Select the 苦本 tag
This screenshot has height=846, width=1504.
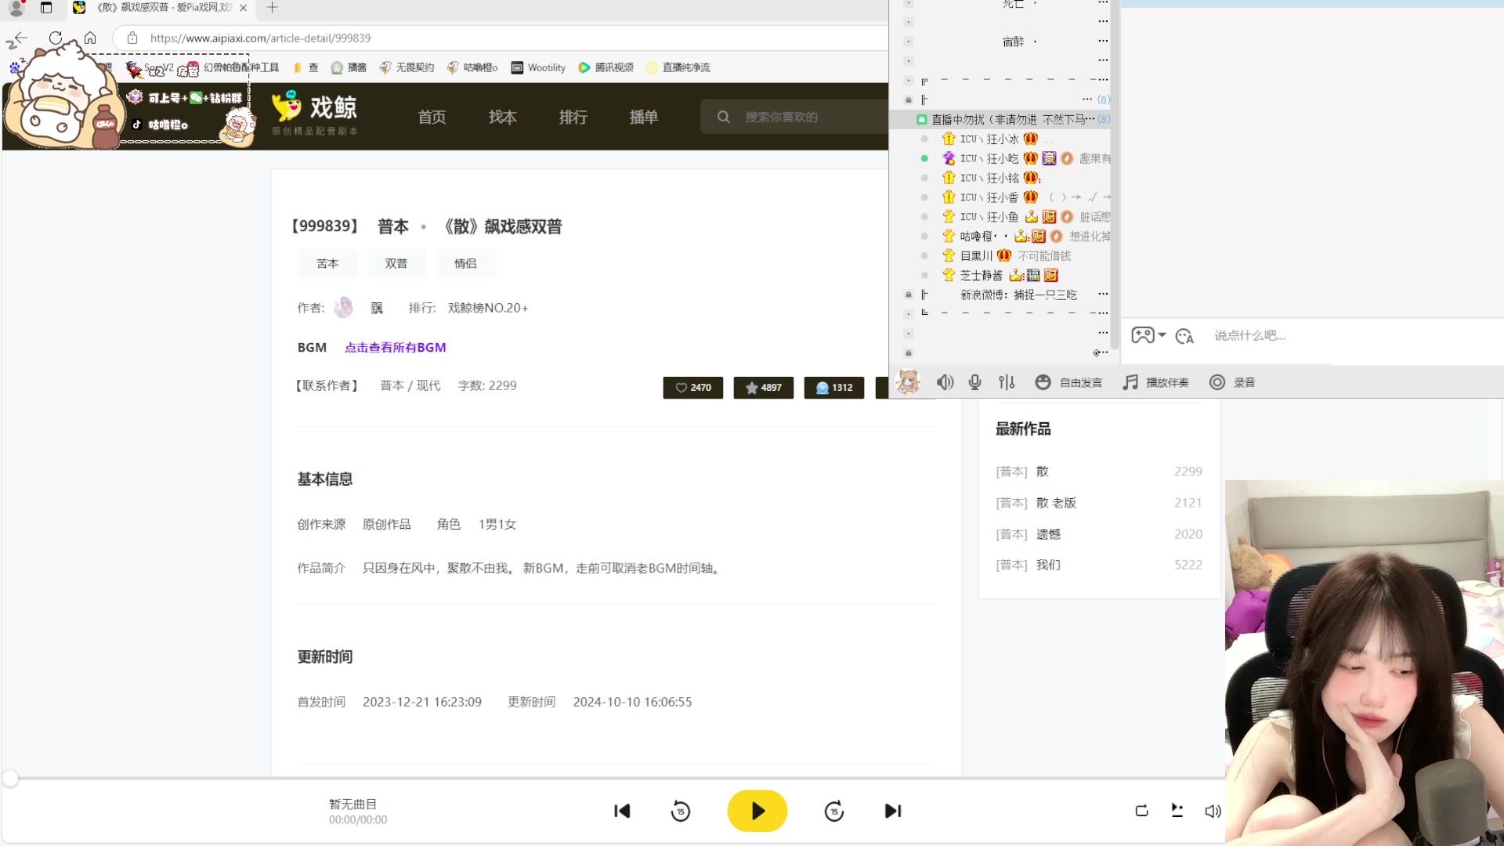[x=327, y=263]
